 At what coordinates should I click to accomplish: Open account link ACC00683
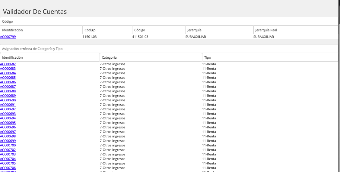tap(8, 69)
